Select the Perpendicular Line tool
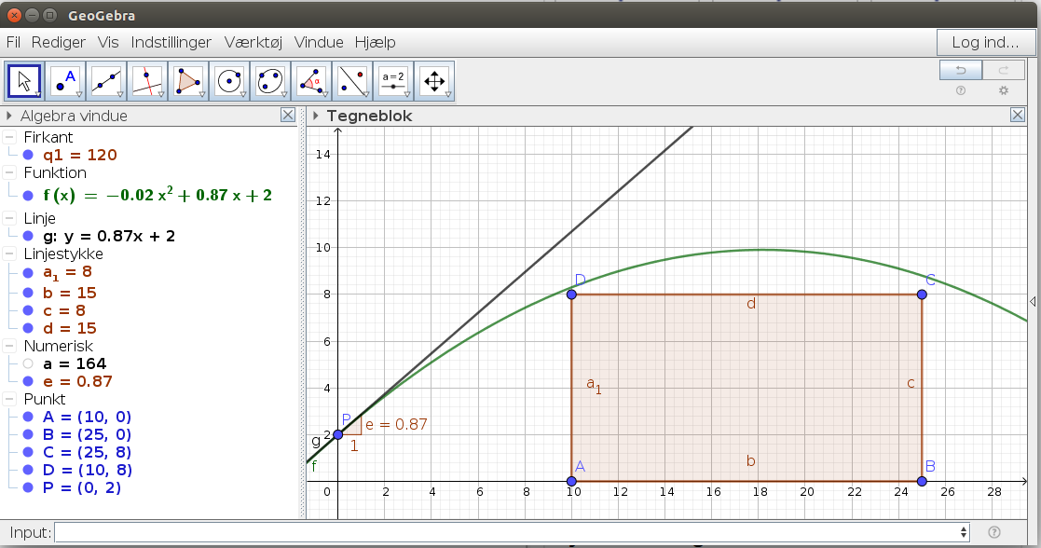 coord(147,82)
